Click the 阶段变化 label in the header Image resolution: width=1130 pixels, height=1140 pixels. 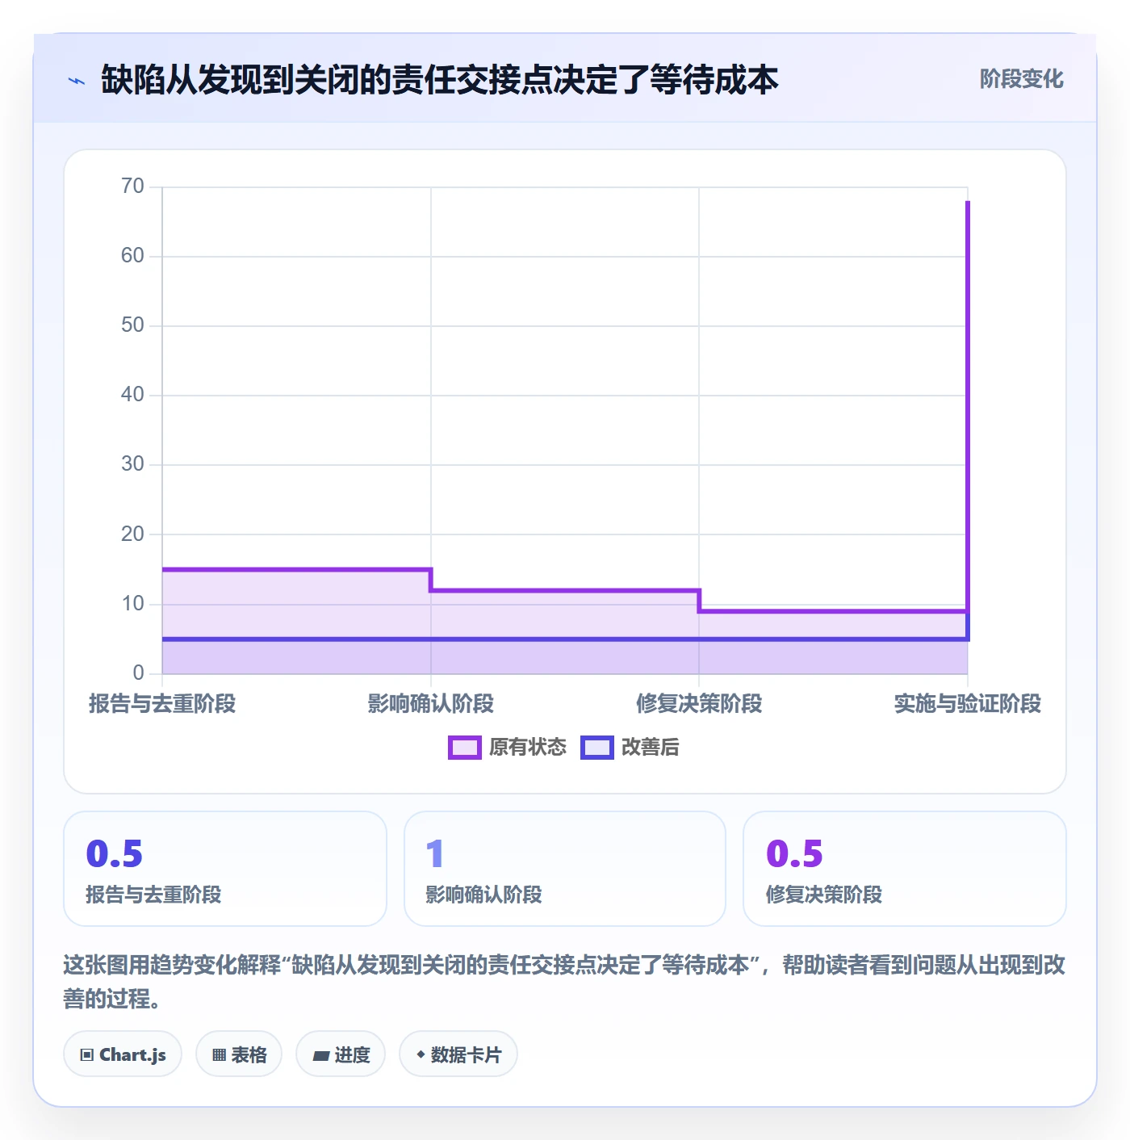point(1021,79)
